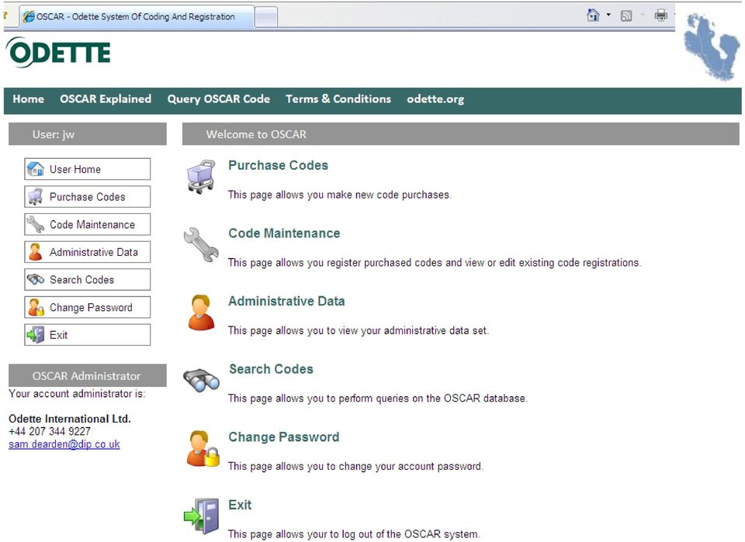Screen dimensions: 745x542
Task: Click the small wrench icon in sidebar Code Maintenance
Action: pos(36,224)
